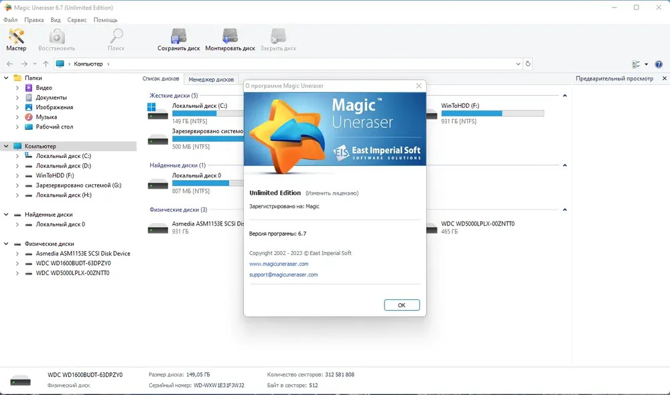This screenshot has width=670, height=395.
Task: Expand the Видео folder node
Action: click(17, 88)
